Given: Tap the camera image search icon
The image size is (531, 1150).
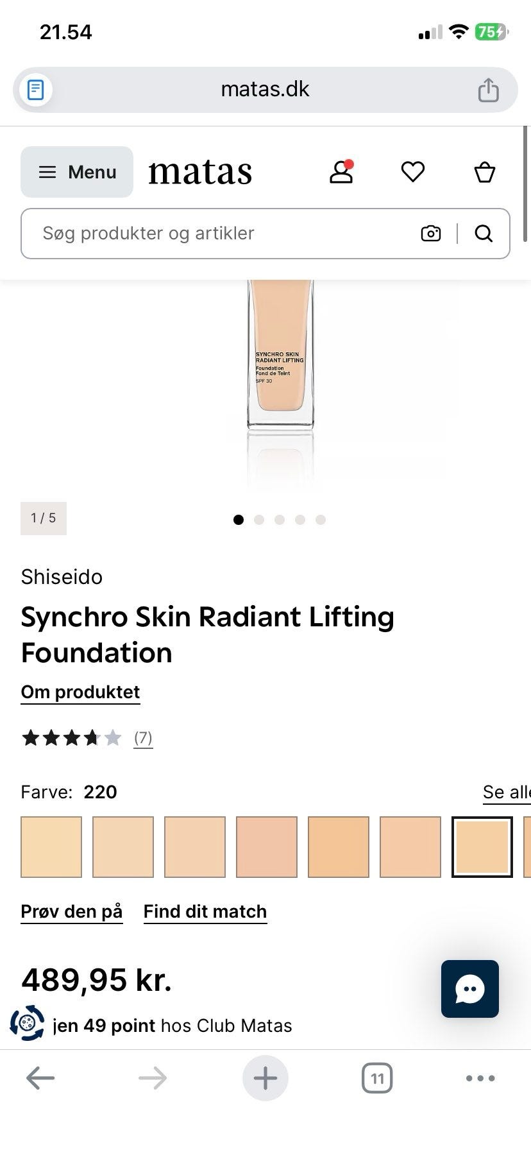Looking at the screenshot, I should (x=431, y=234).
